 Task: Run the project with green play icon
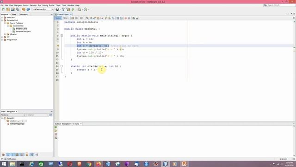tap(73, 9)
